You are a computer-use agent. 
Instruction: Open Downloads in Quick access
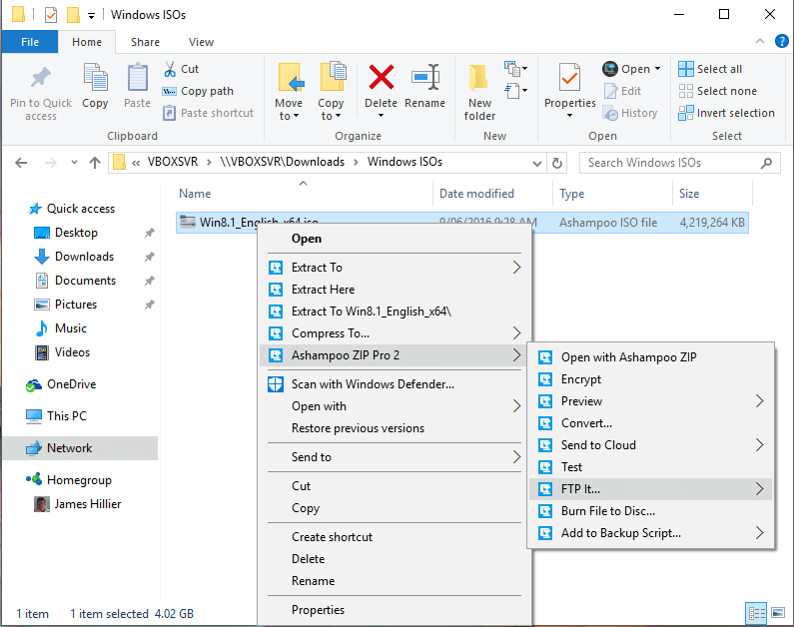click(84, 257)
